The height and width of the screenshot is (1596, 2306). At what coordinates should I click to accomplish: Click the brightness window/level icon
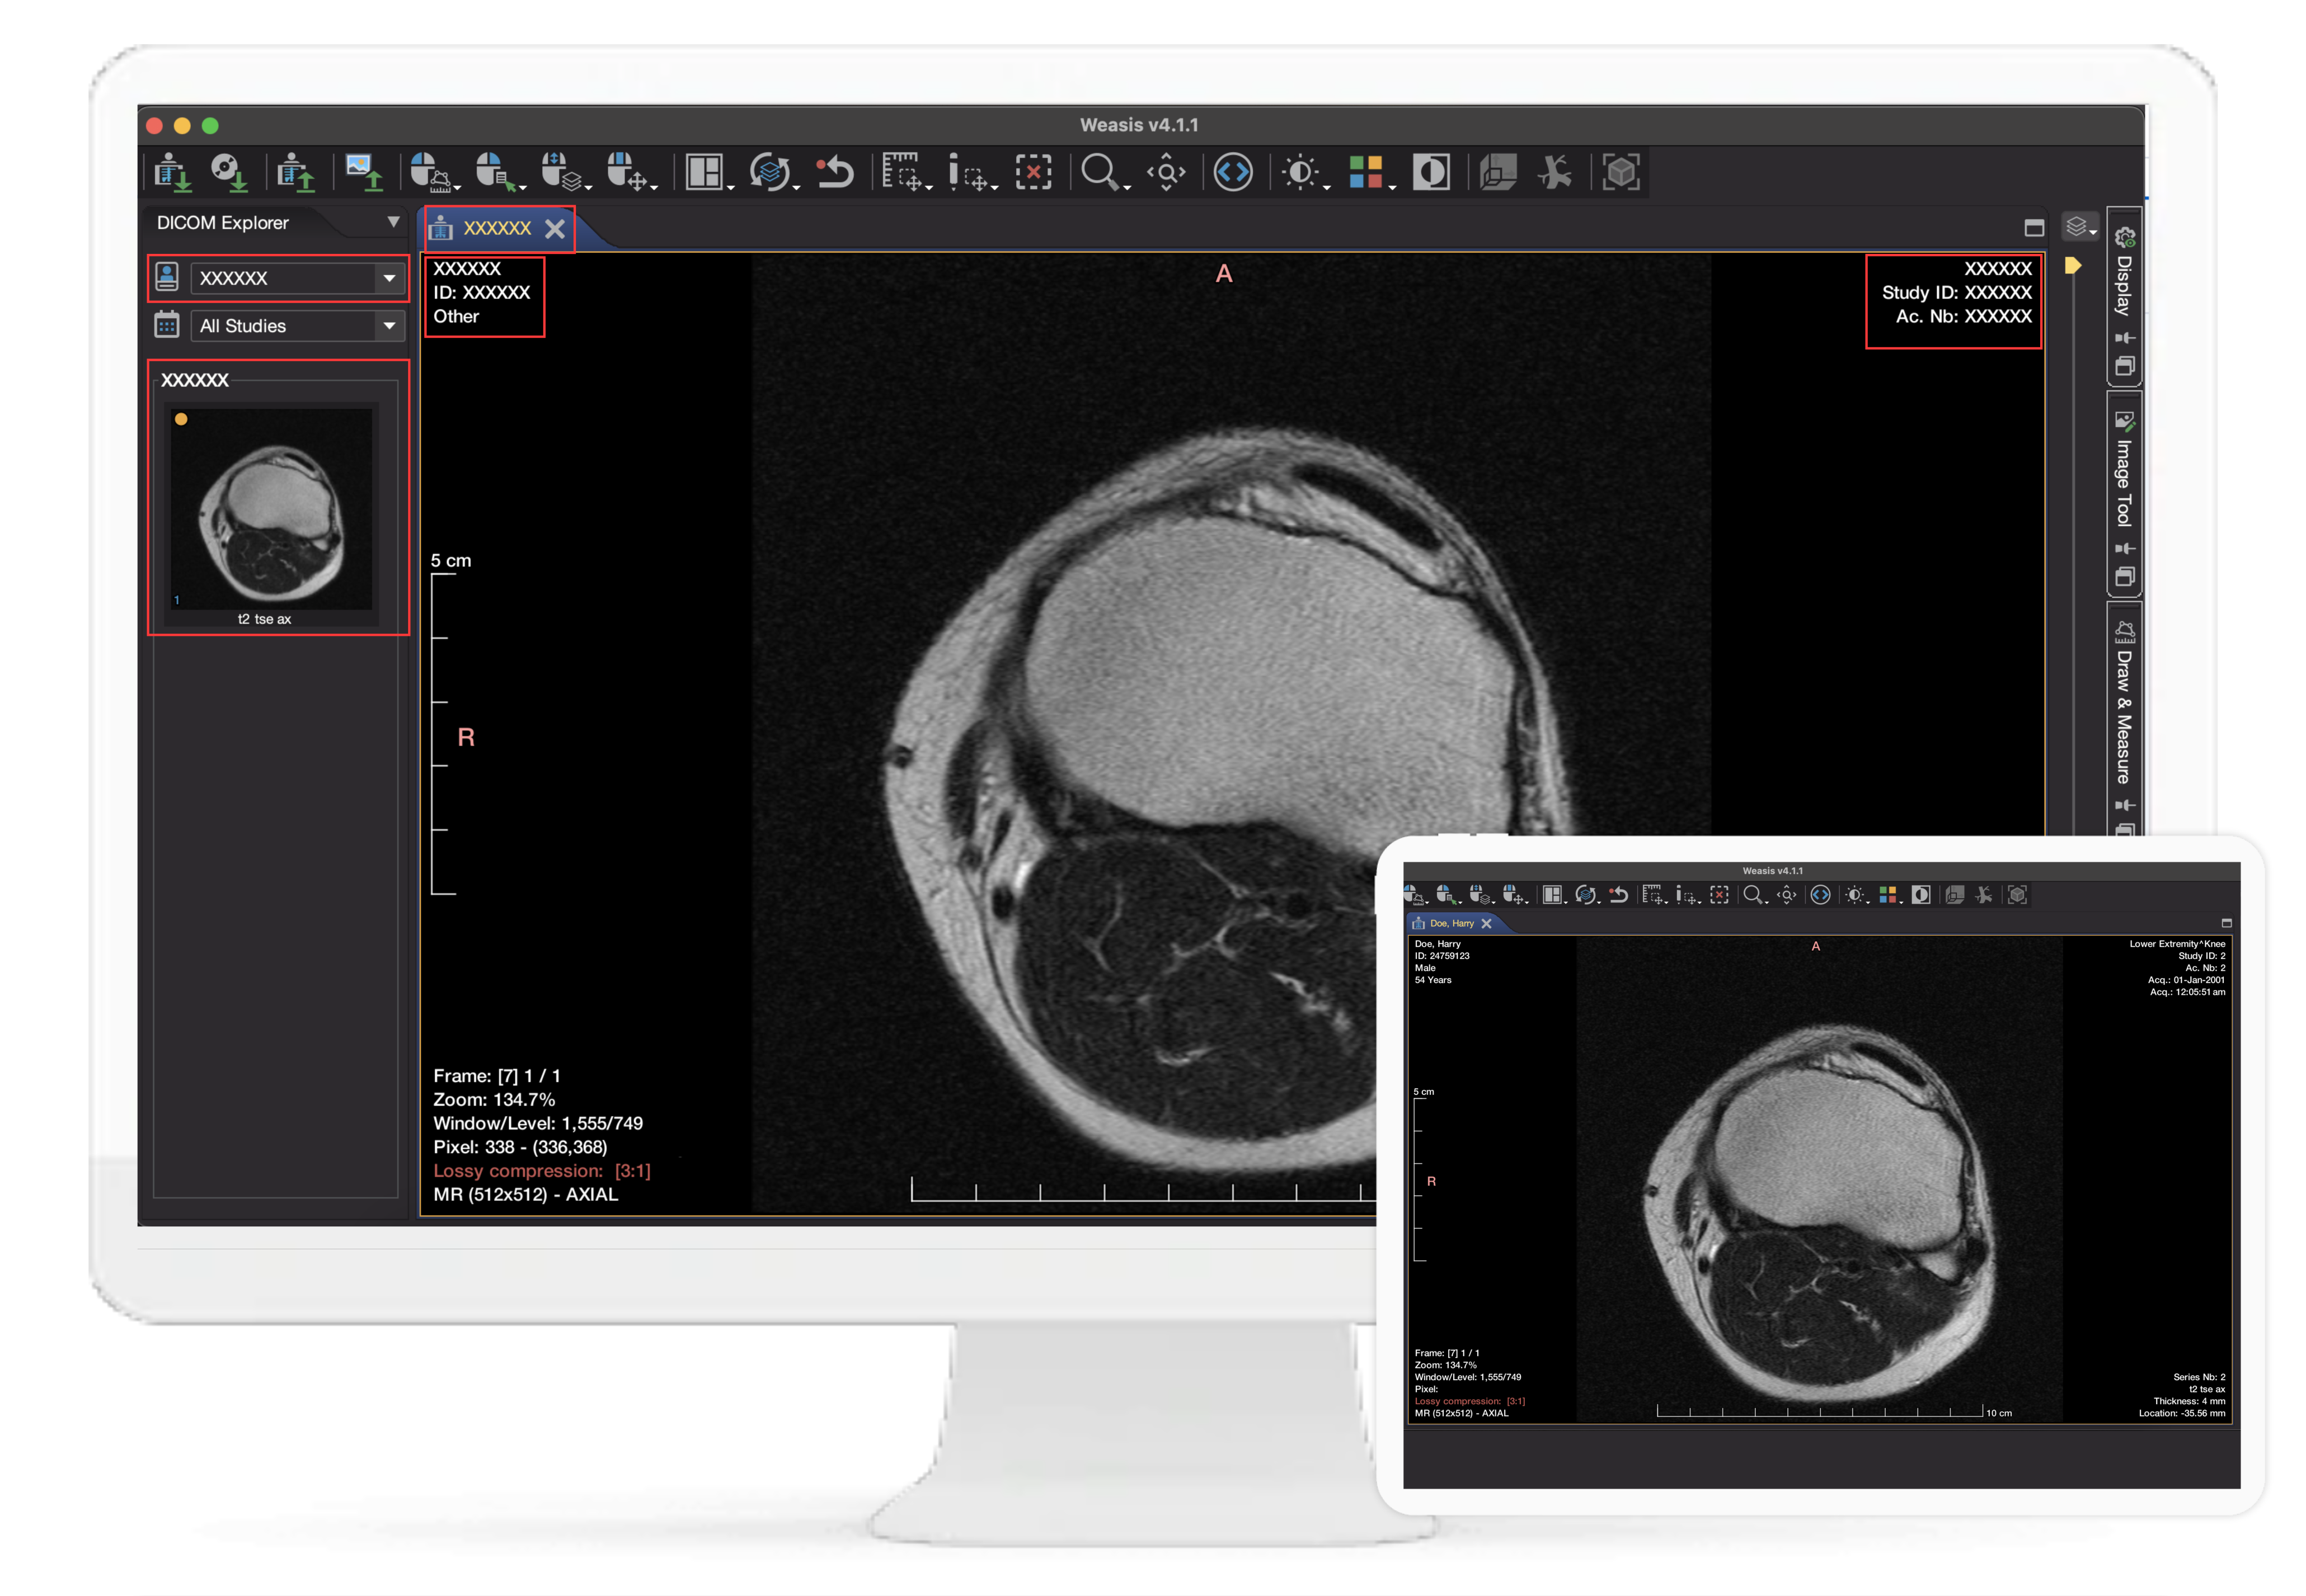coord(1300,173)
